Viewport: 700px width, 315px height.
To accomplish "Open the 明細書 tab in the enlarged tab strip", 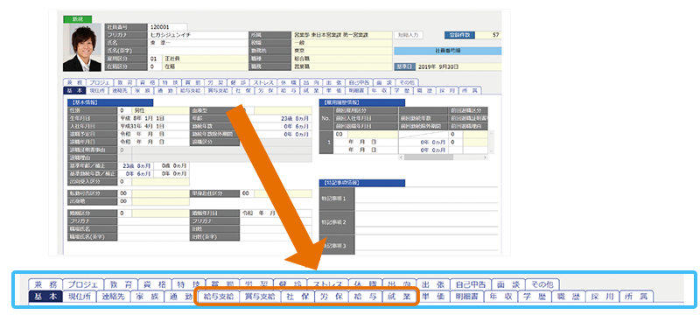I will click(466, 297).
